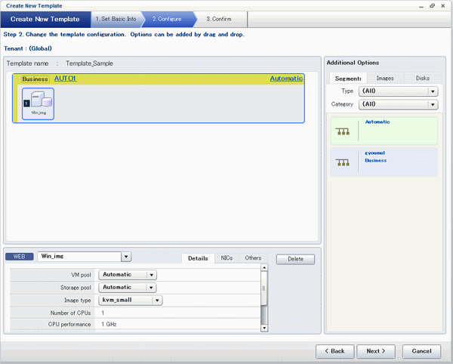This screenshot has width=453, height=364.
Task: Click the WEB server type badge
Action: pos(19,257)
